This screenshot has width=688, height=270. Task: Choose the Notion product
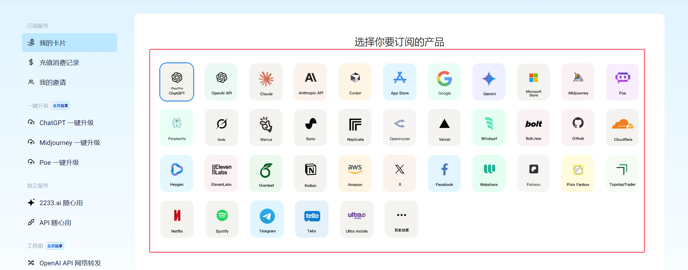[311, 173]
